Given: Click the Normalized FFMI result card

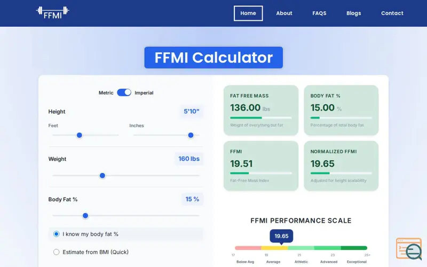Looking at the screenshot, I should (341, 166).
